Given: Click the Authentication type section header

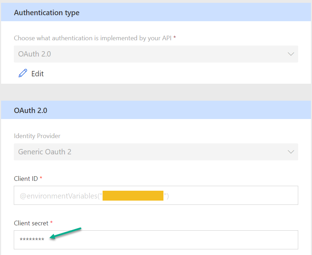Looking at the screenshot, I should [156, 12].
